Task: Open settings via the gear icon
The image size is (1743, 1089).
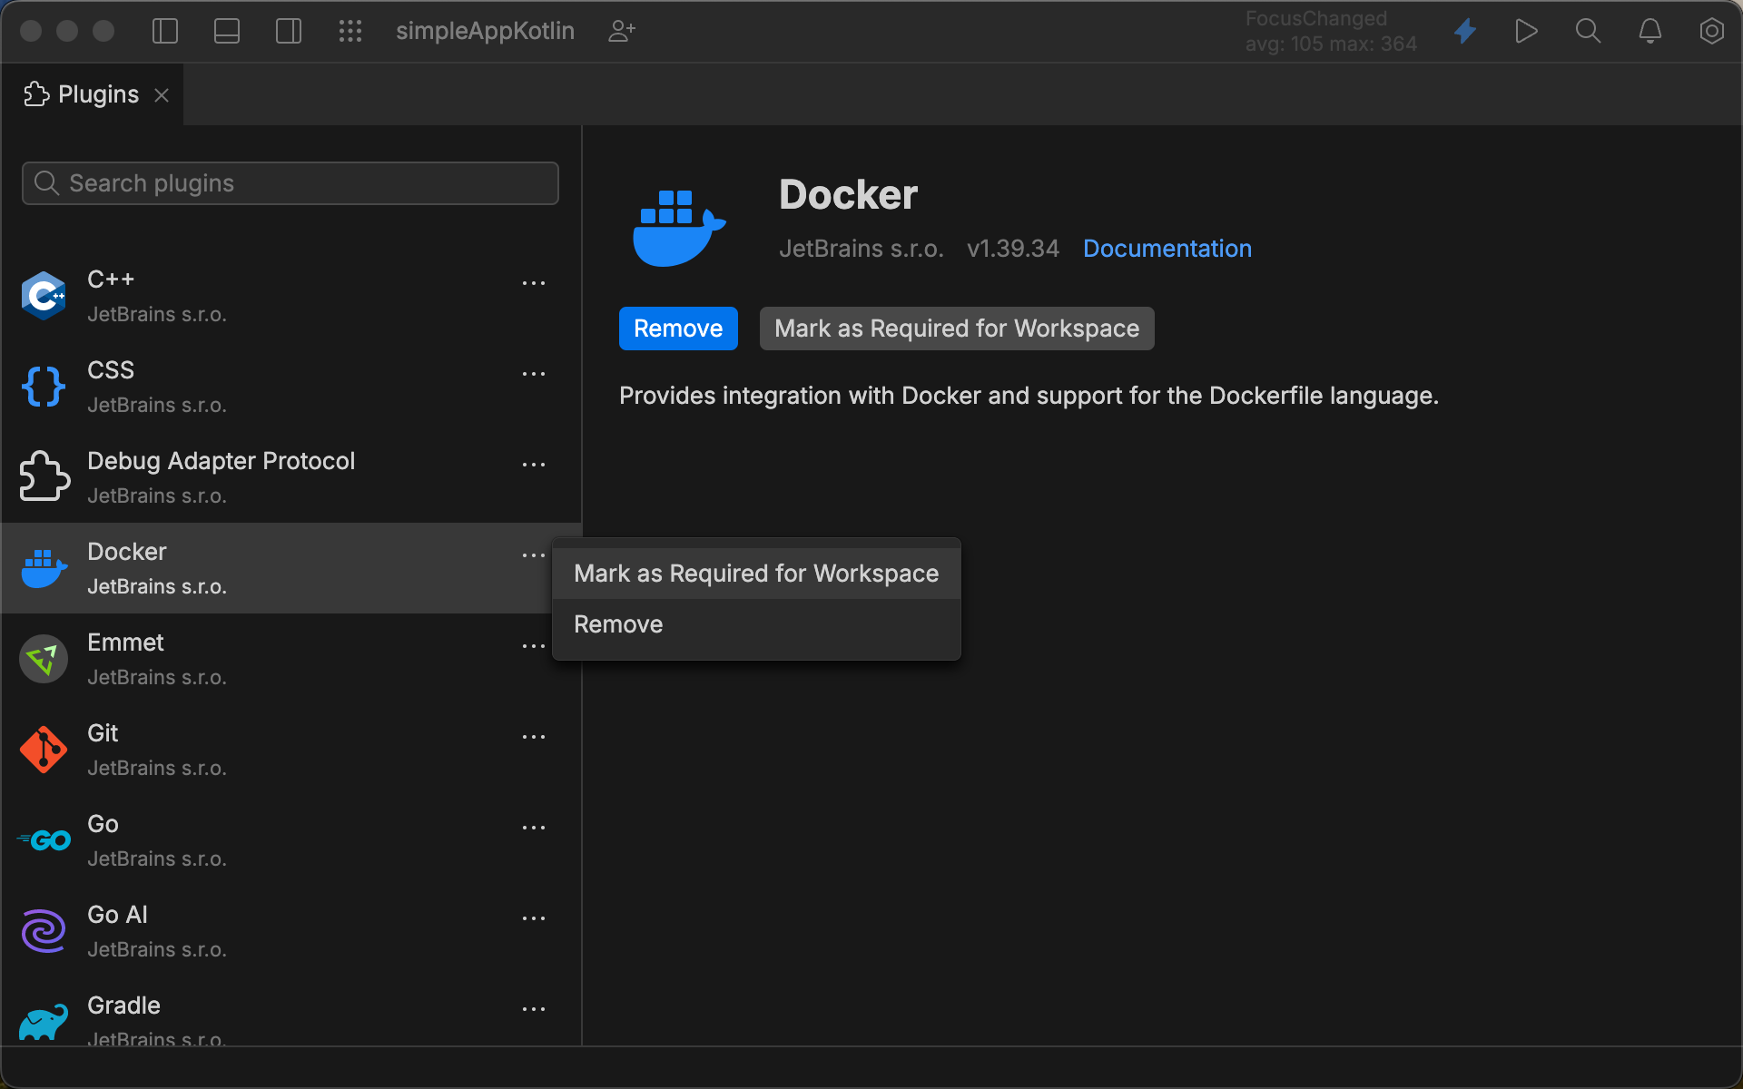Action: [1711, 30]
